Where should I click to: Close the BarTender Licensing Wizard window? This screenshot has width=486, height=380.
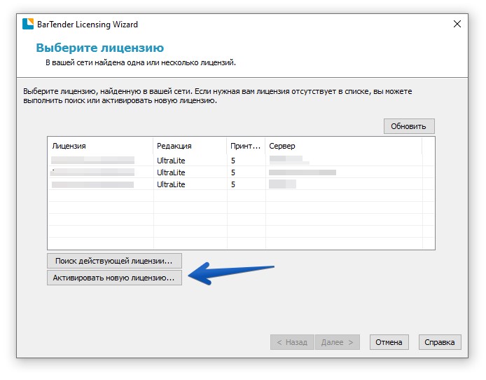click(457, 24)
